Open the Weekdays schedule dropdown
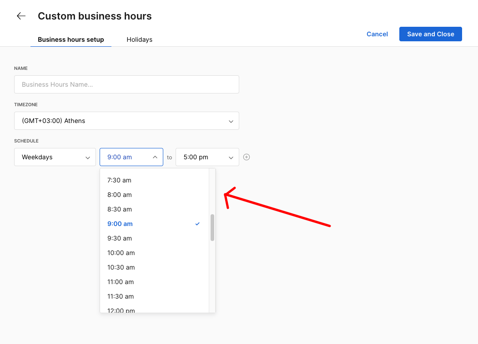478x344 pixels. point(55,157)
